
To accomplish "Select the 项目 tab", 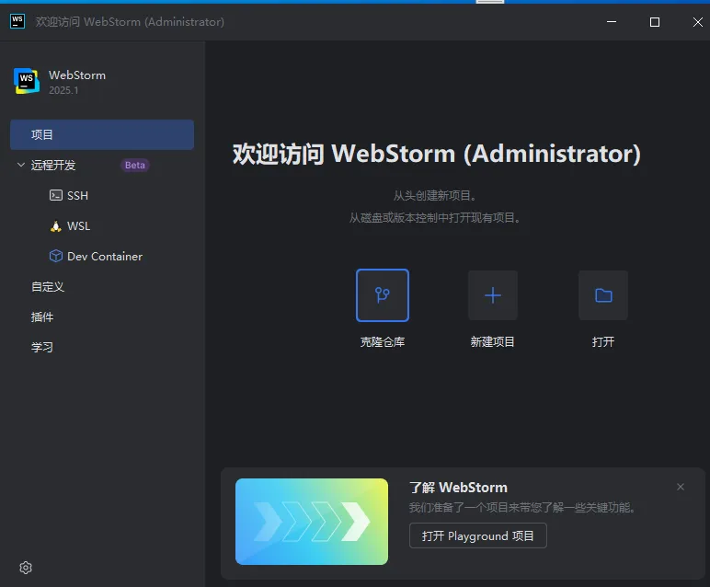I will point(102,134).
